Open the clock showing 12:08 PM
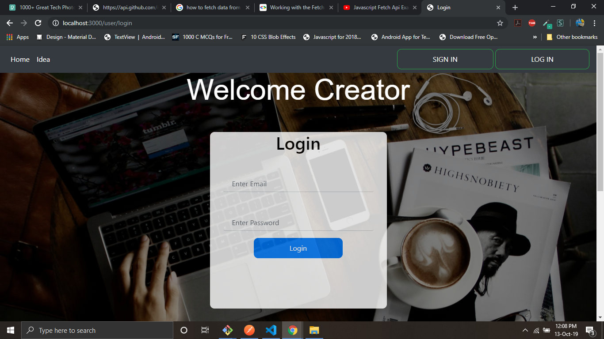The height and width of the screenshot is (339, 604). point(566,330)
